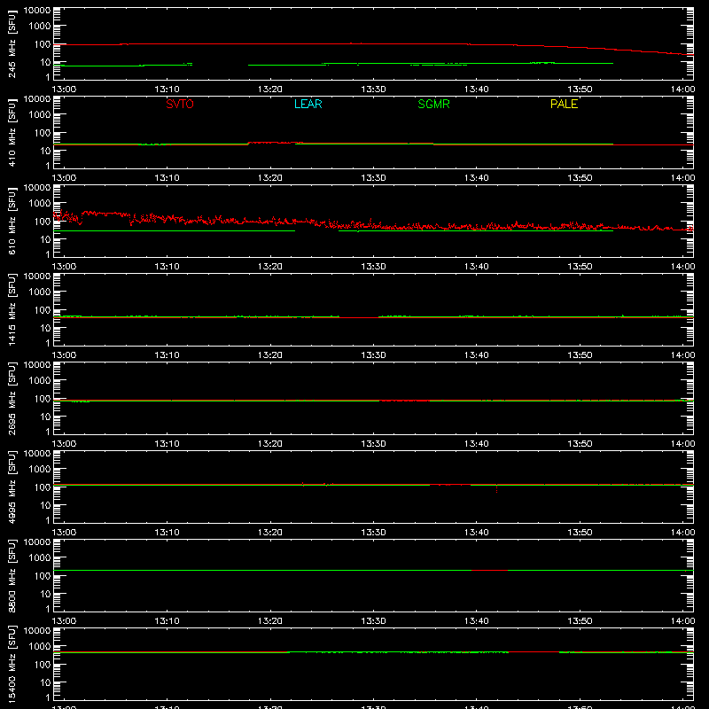This screenshot has height=709, width=709.
Task: Click the 10000 tick value on the 245 MHz axis
Action: point(37,11)
